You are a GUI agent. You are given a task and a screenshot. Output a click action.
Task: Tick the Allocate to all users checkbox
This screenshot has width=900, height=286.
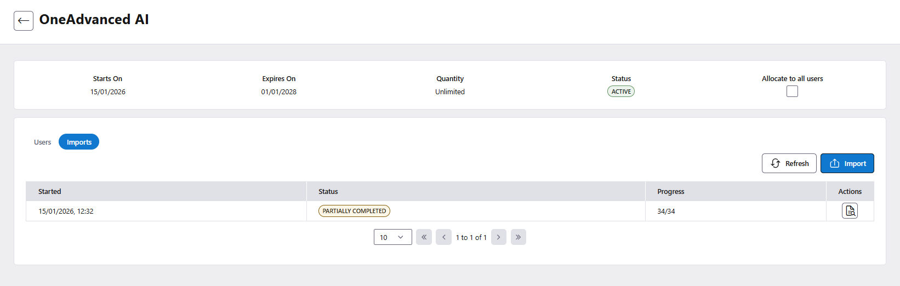[x=792, y=91]
